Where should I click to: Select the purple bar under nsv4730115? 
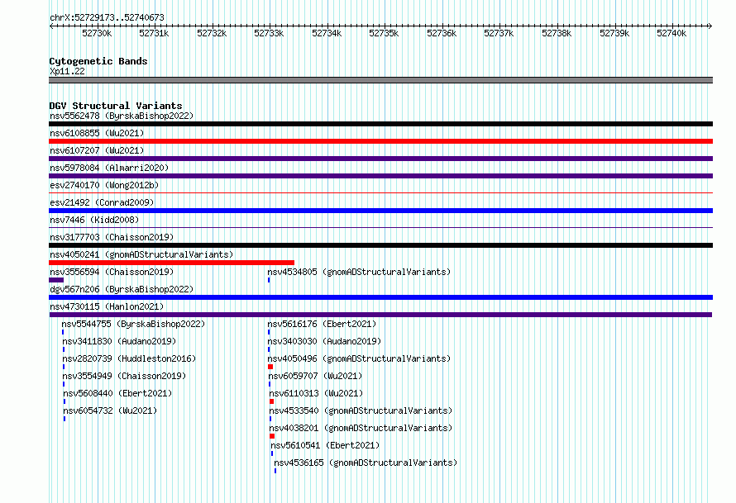pos(380,315)
